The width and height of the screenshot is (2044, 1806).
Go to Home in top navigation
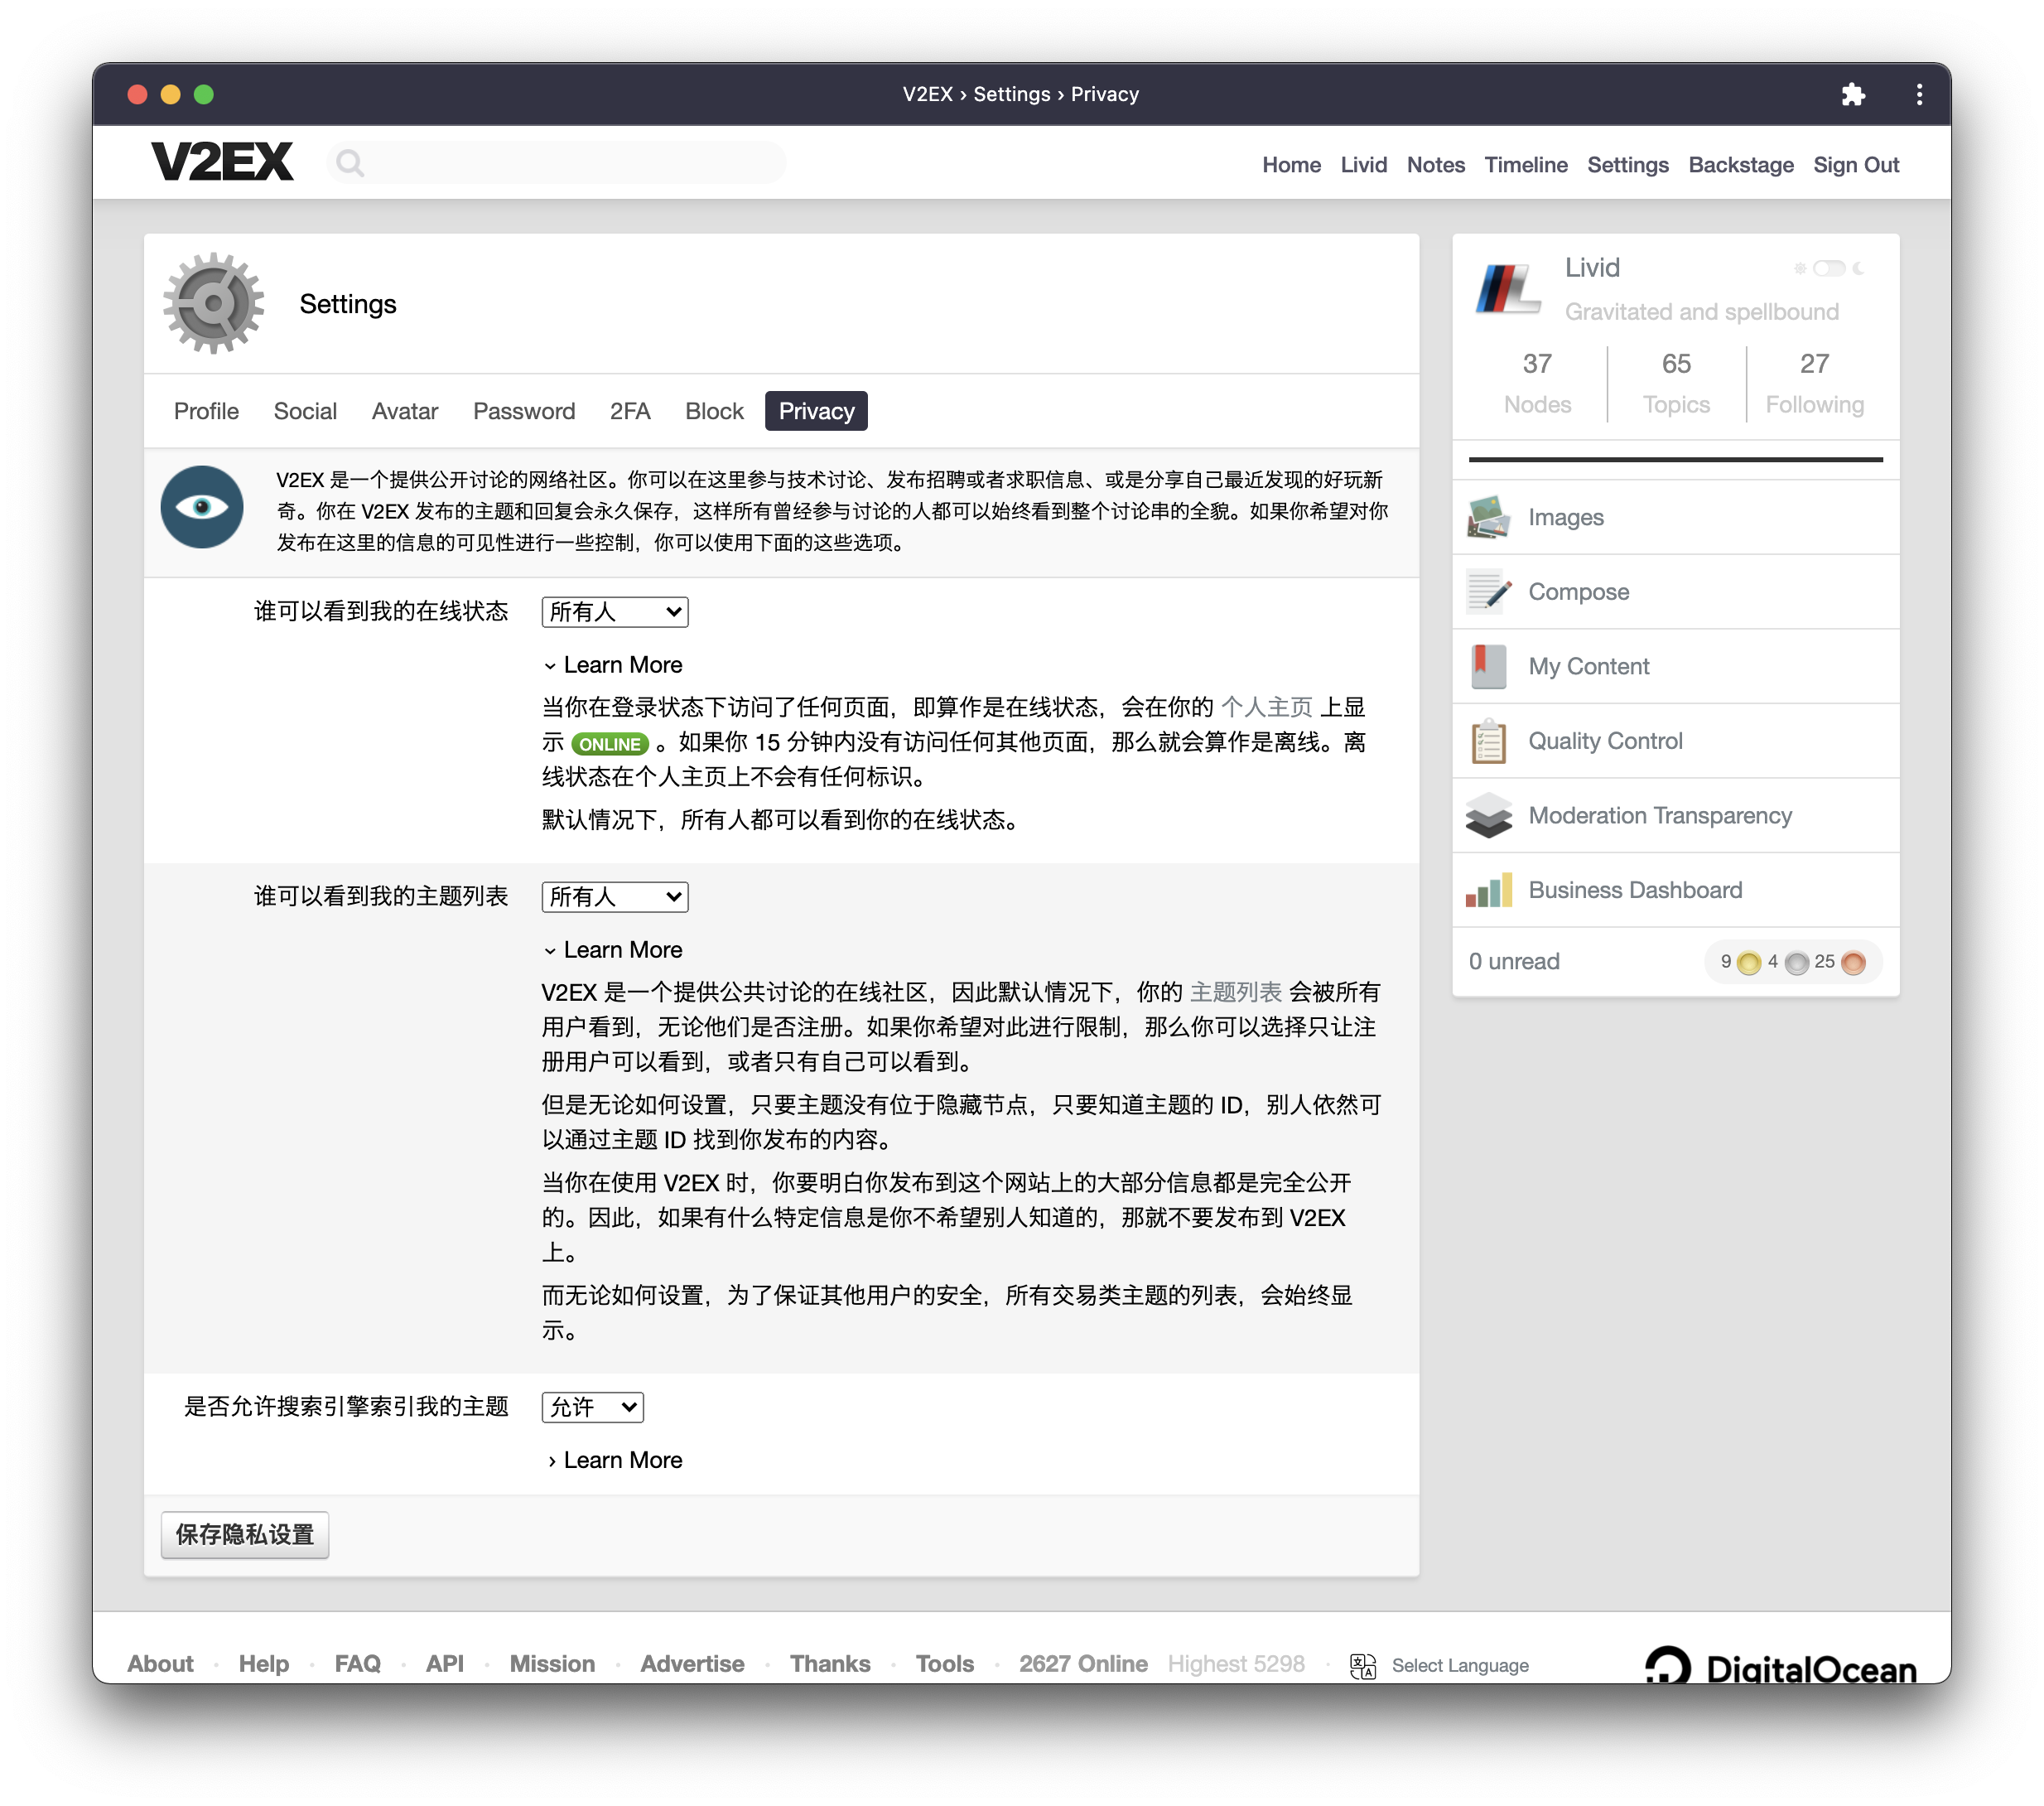(x=1291, y=165)
